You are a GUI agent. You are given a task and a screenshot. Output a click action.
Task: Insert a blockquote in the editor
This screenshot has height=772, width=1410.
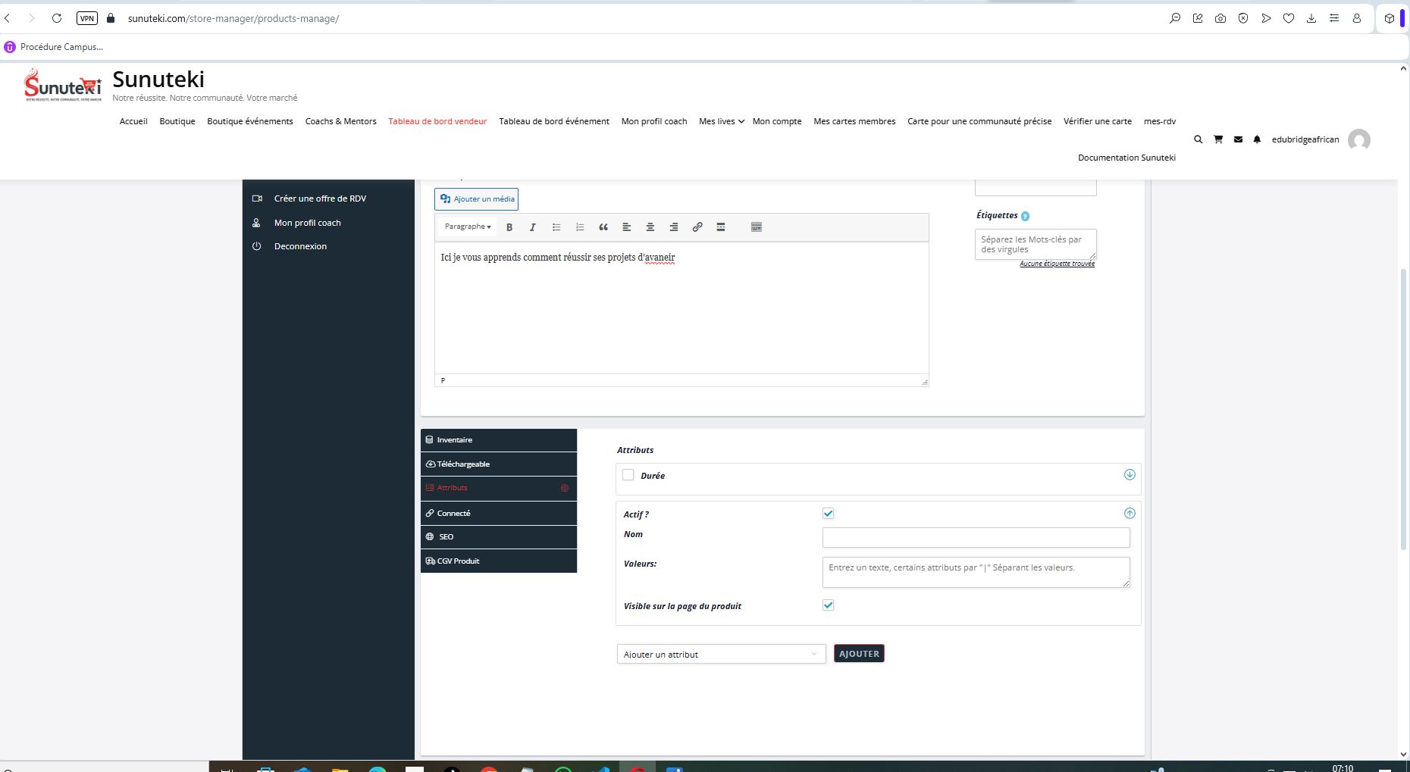point(603,227)
